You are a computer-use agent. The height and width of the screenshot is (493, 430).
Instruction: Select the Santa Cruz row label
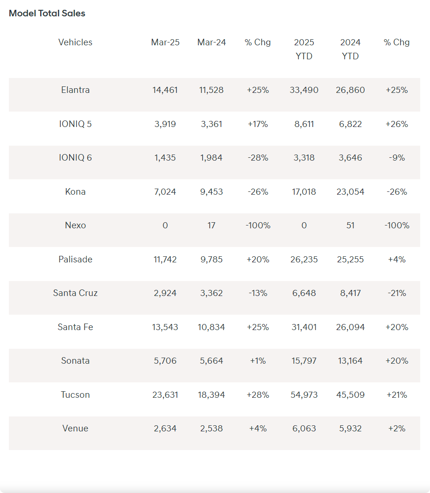[75, 293]
